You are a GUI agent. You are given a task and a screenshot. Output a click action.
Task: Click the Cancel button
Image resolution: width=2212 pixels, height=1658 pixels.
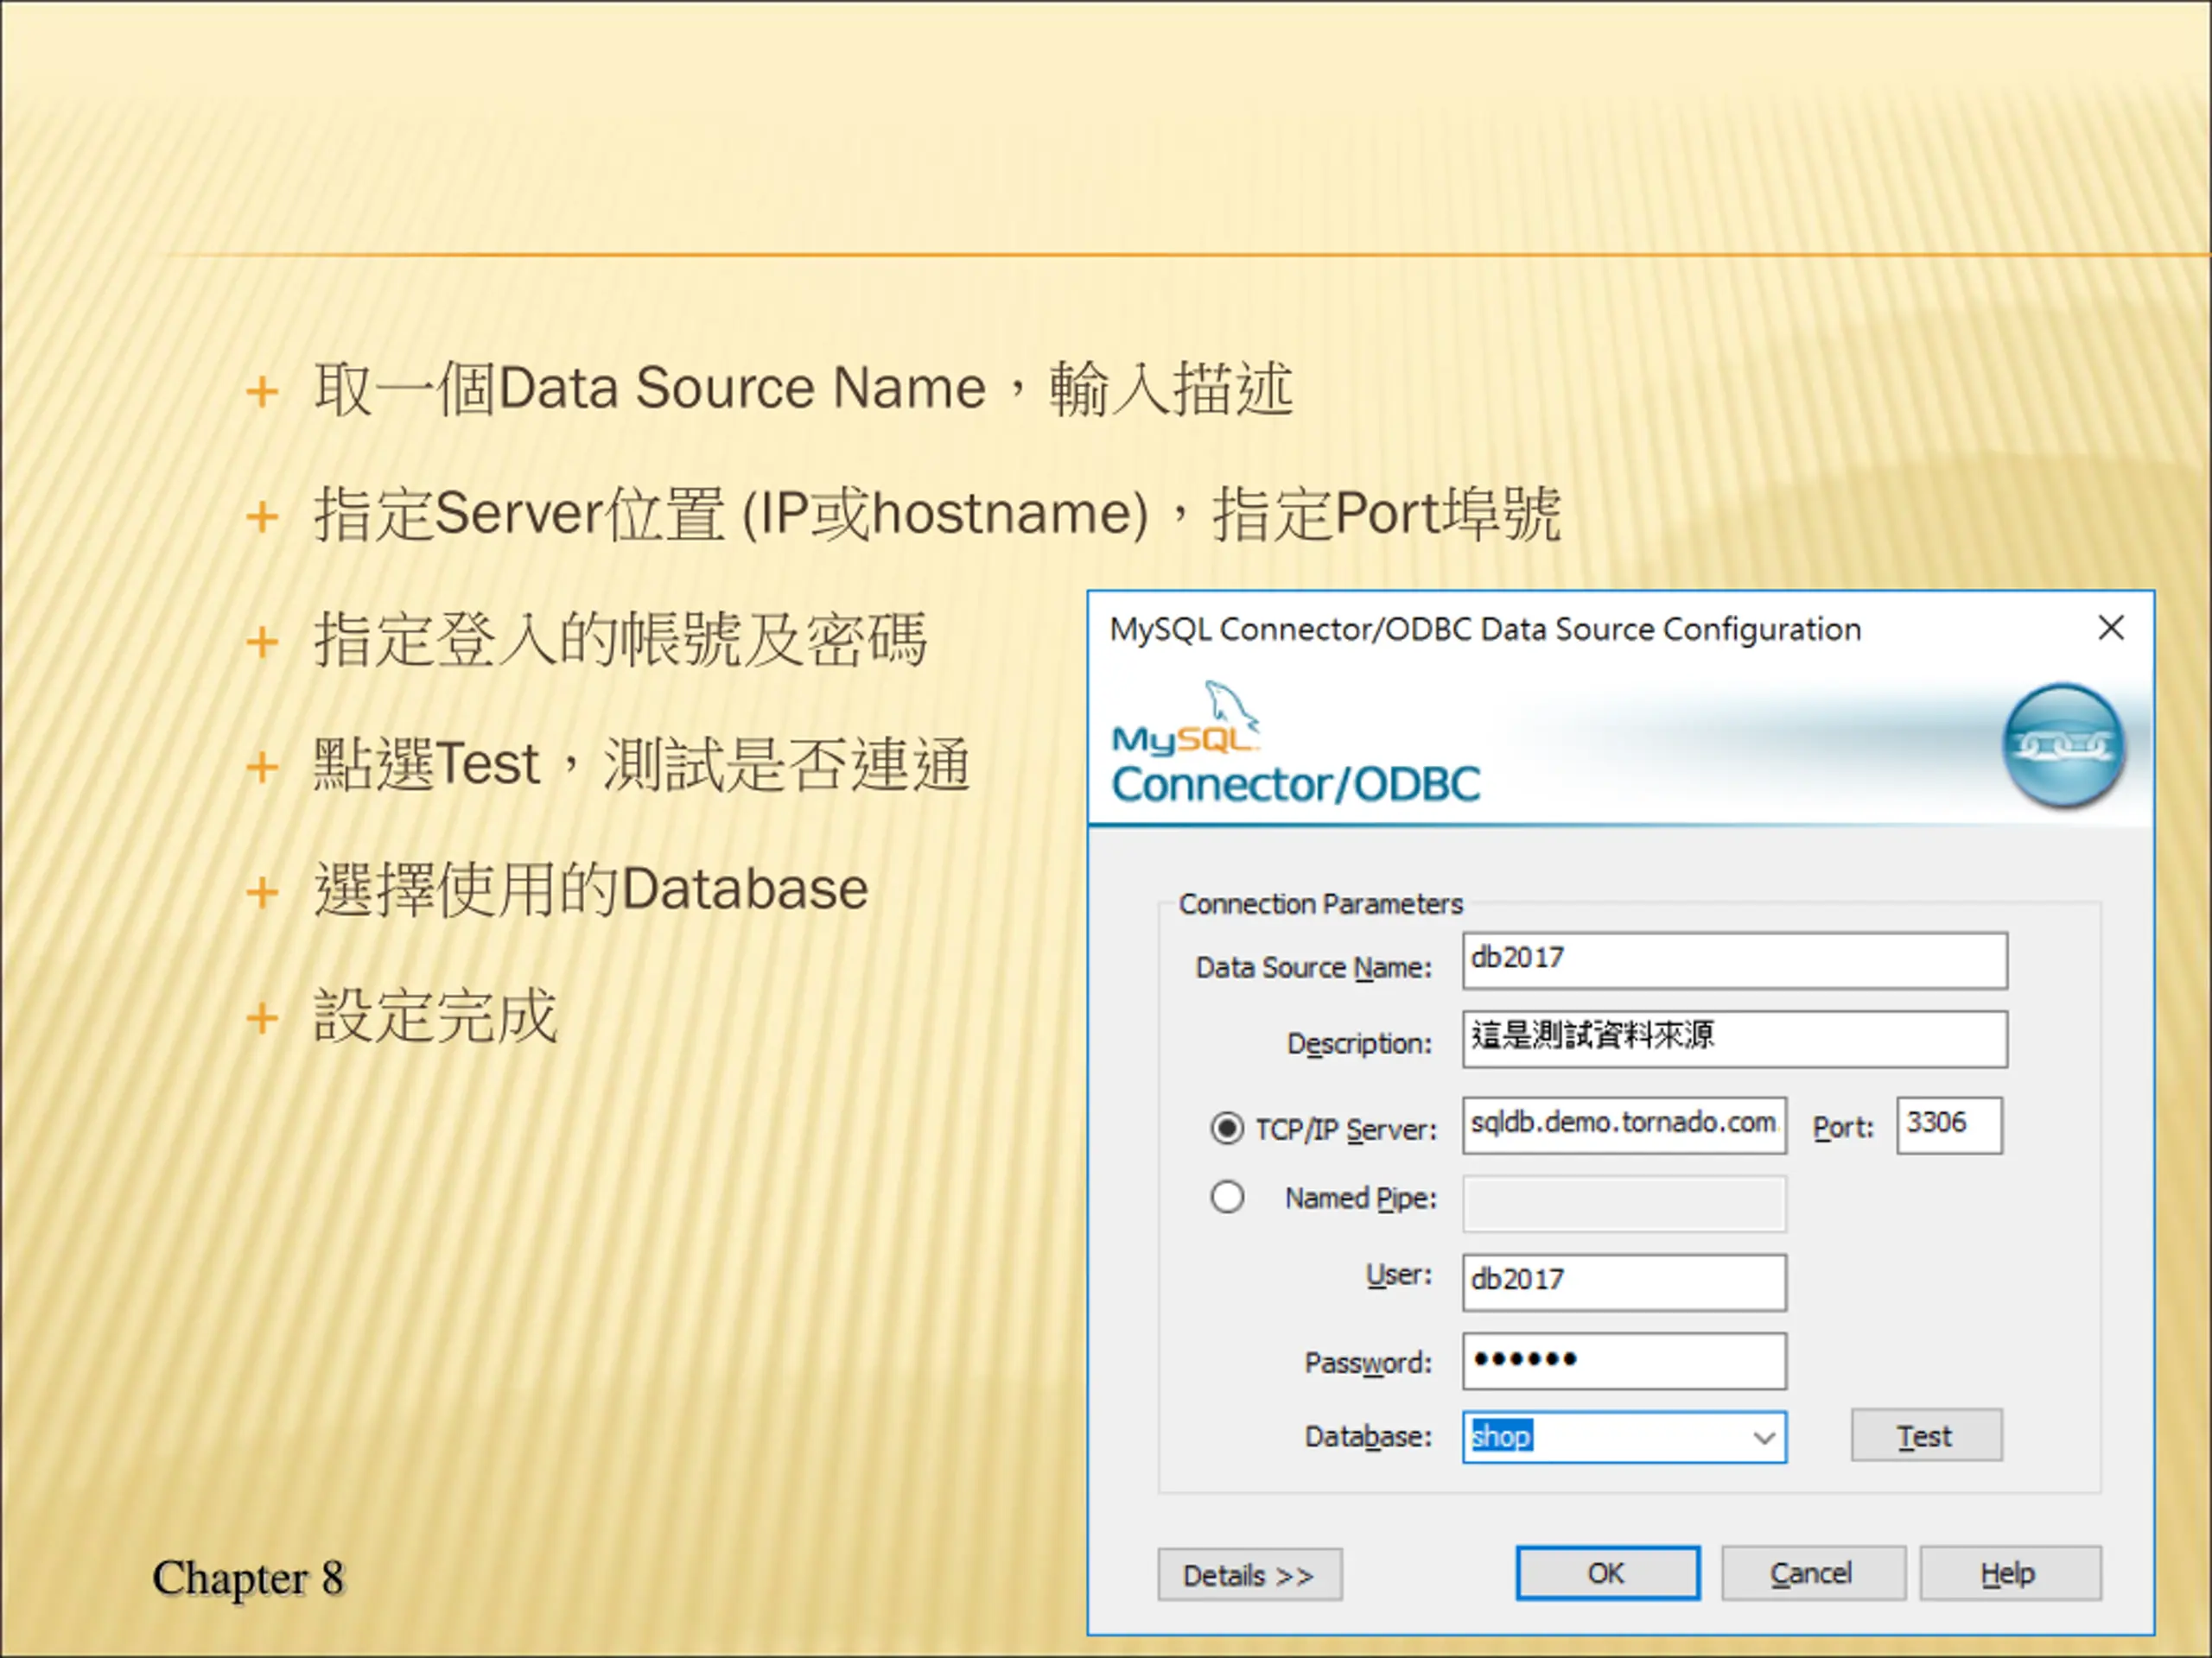(x=1812, y=1573)
